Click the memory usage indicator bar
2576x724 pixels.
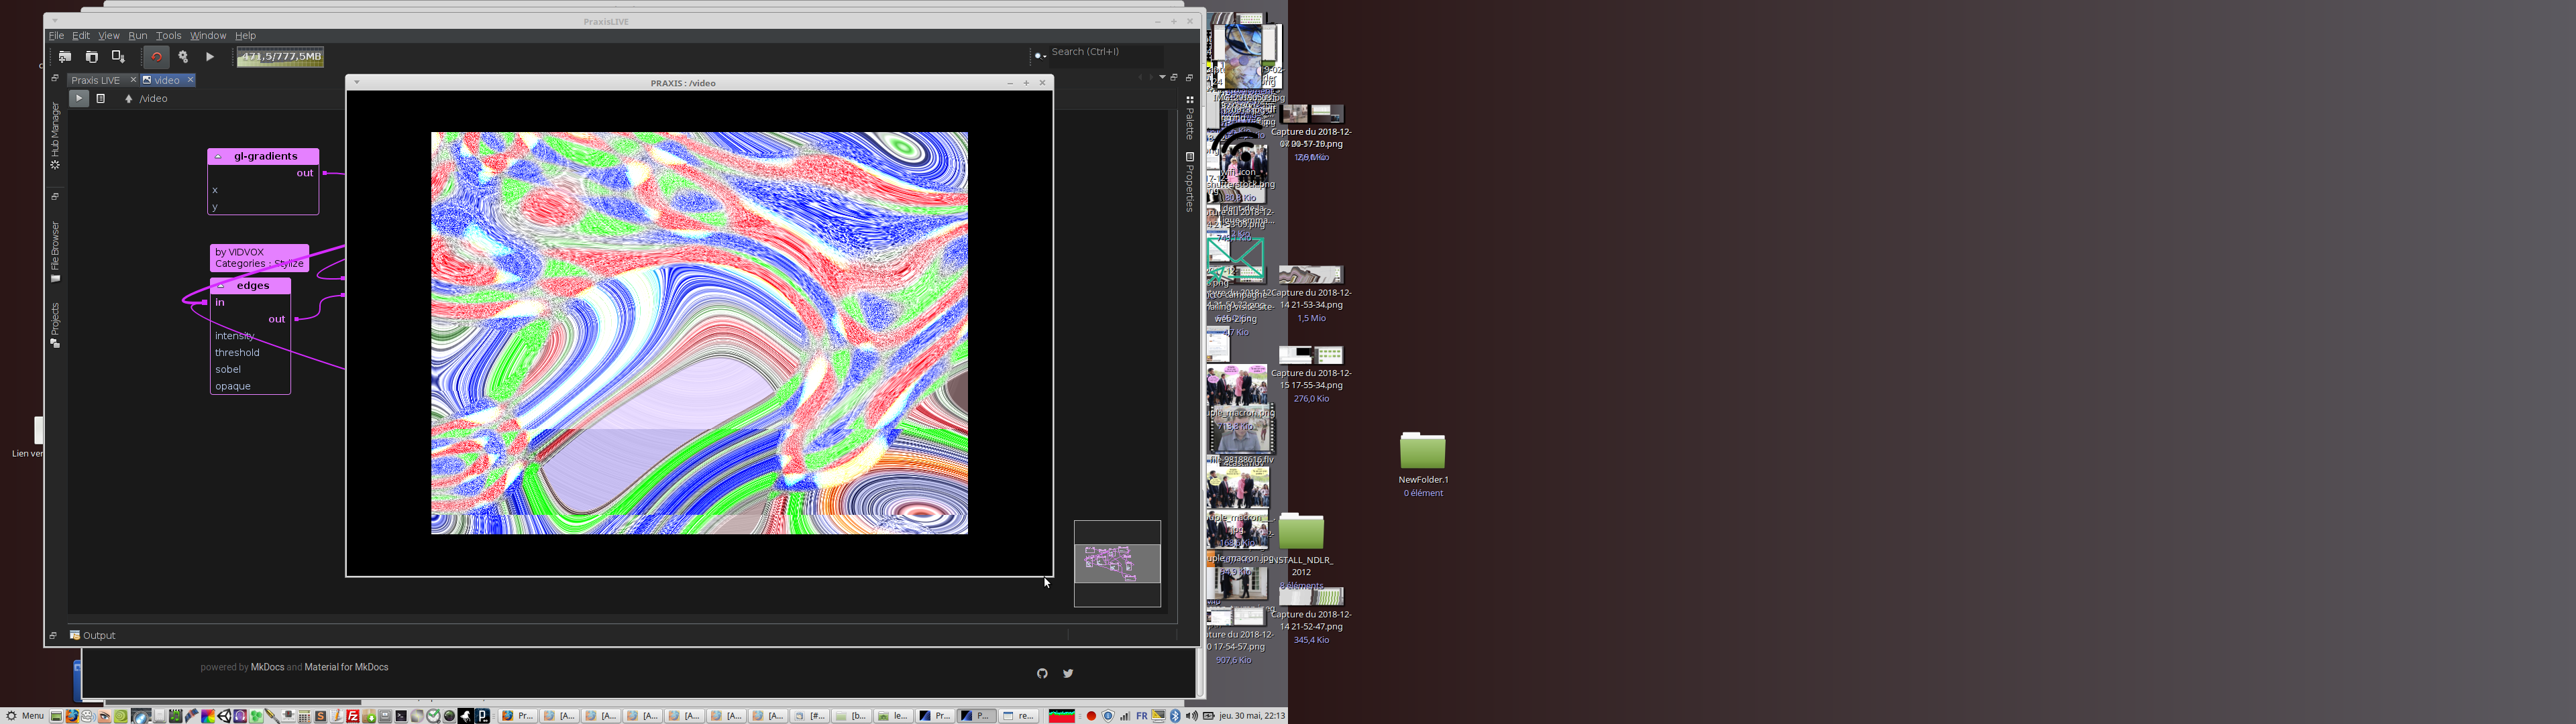point(281,57)
